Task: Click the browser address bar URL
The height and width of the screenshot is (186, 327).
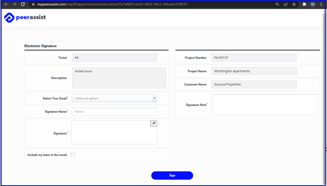Action: click(x=112, y=4)
